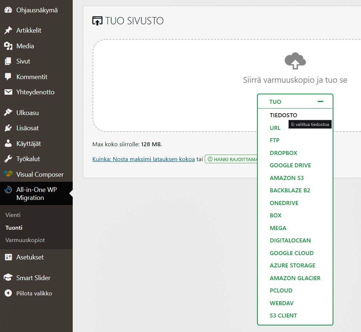361x332 pixels.
Task: Open Ohjausnäkymä dashboard menu
Action: (36, 10)
